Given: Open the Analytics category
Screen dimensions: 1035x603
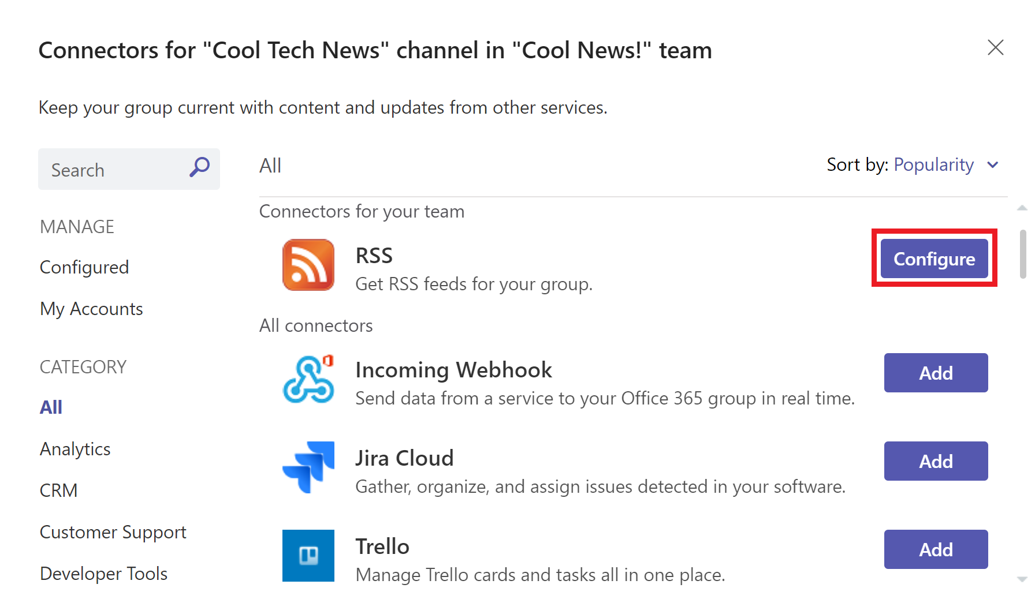Looking at the screenshot, I should 75,448.
